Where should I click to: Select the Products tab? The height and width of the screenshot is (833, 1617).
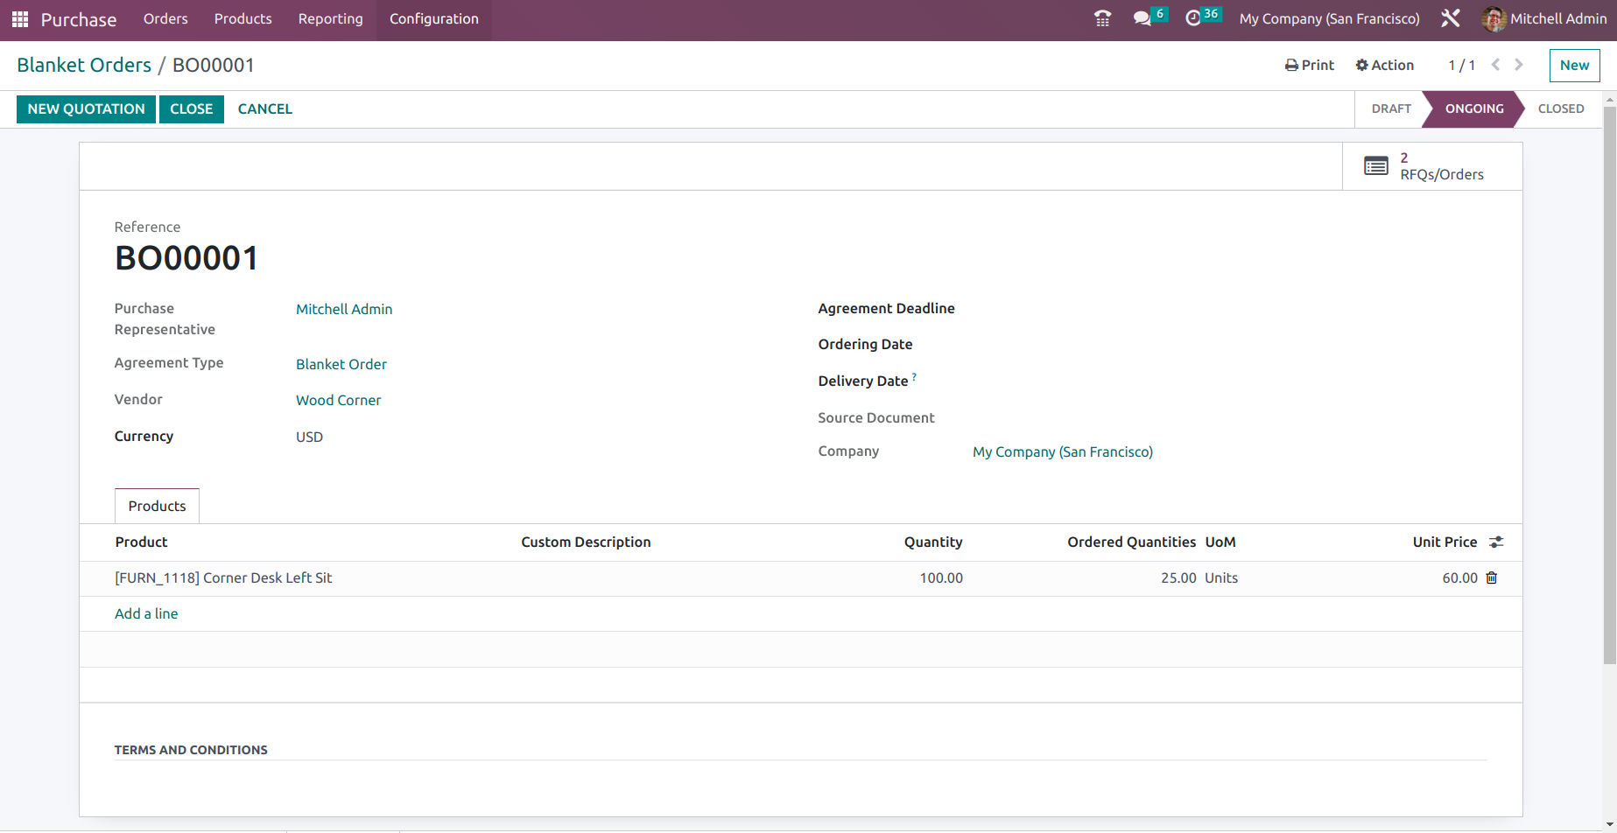[x=157, y=505]
